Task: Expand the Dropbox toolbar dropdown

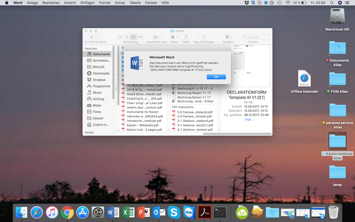Action: 228,37
